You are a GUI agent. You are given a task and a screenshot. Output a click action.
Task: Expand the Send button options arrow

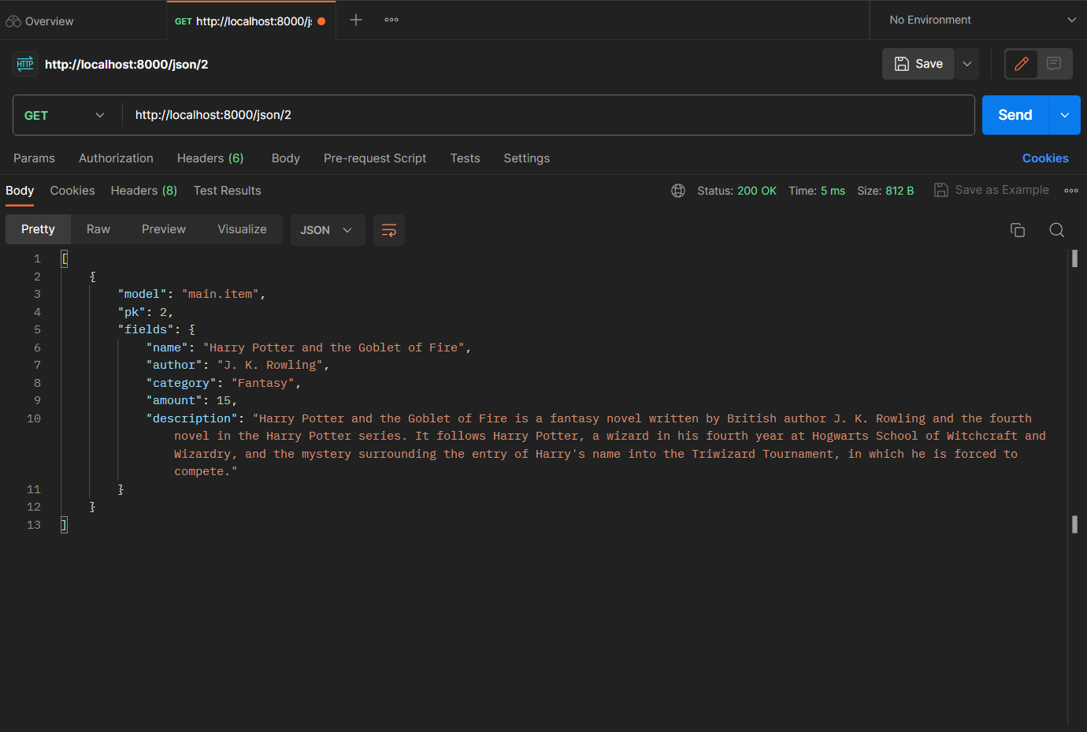1065,115
